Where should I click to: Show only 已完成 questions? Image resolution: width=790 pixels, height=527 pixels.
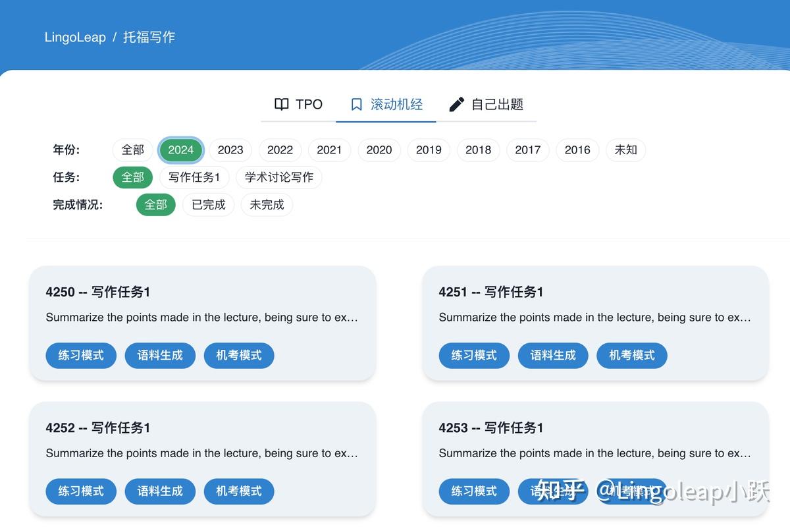click(208, 205)
